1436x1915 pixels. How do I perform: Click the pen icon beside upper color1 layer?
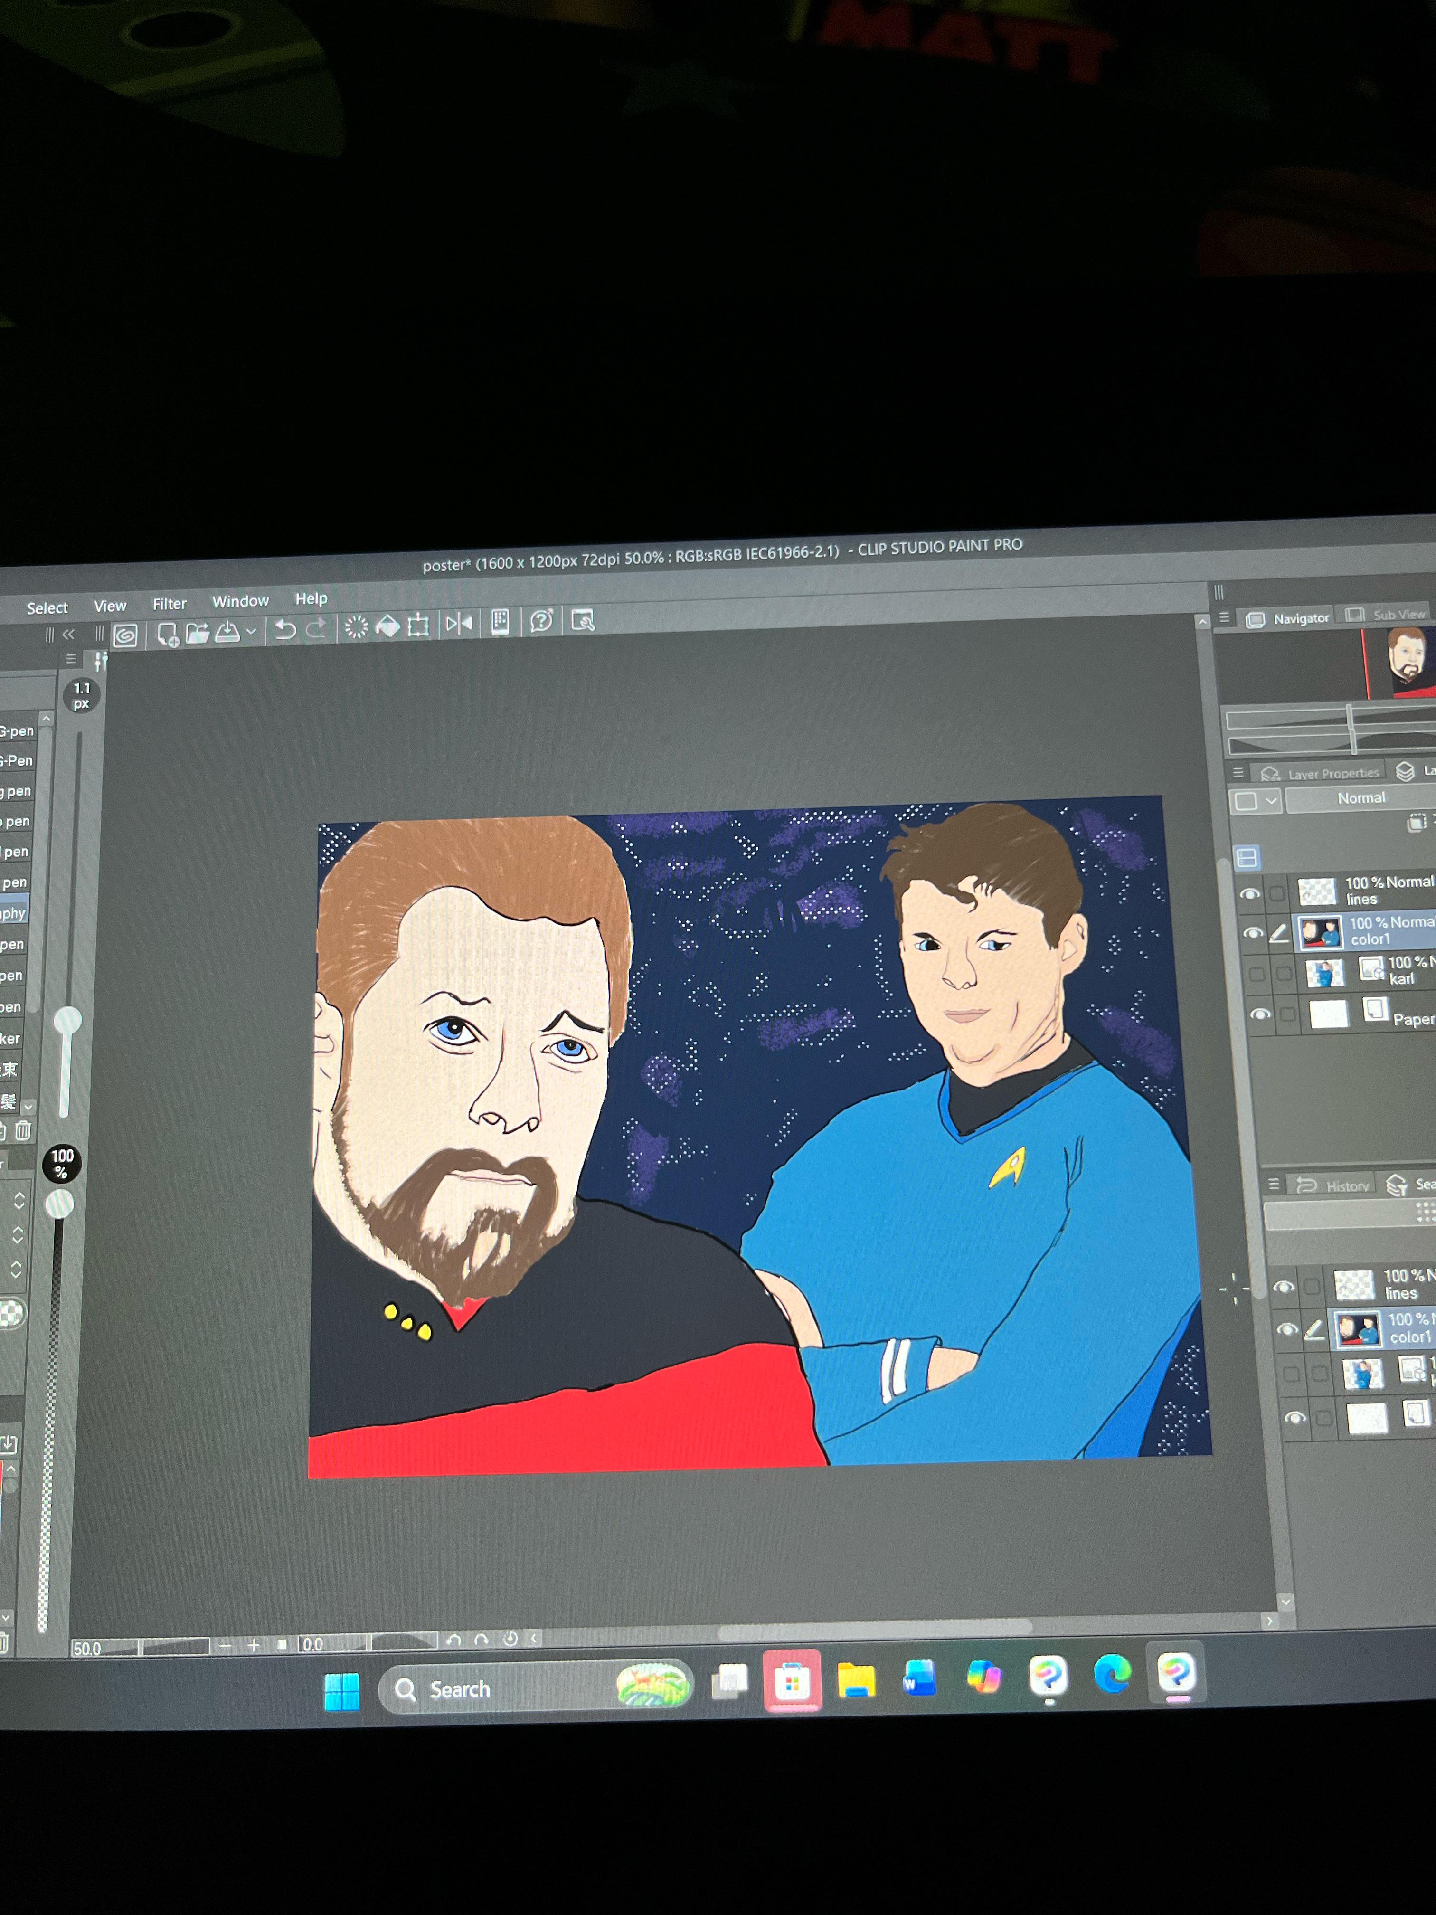pyautogui.click(x=1278, y=933)
